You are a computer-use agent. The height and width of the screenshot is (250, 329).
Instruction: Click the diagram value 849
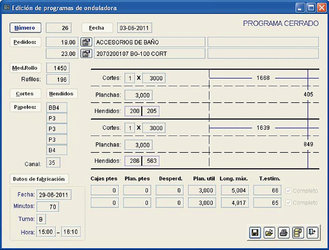pos(308,144)
